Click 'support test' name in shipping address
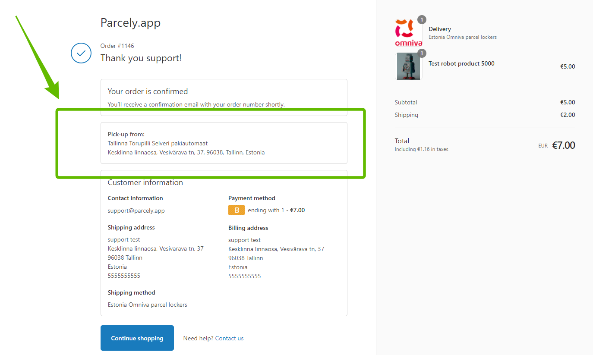The image size is (593, 355). click(124, 239)
